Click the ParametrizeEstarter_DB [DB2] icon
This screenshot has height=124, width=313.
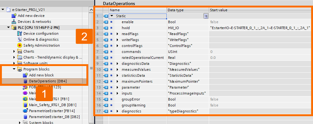pyautogui.click(x=25, y=116)
